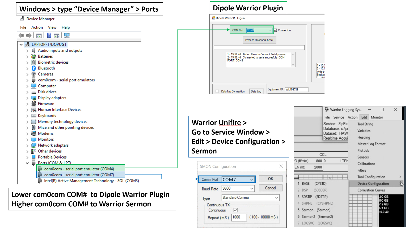Enable the Data Tap Connection checkbox
This screenshot has width=409, height=229.
point(217,91)
